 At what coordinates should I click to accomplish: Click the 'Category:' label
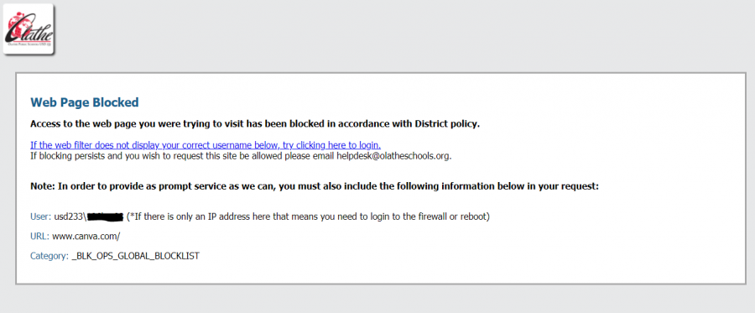(49, 256)
